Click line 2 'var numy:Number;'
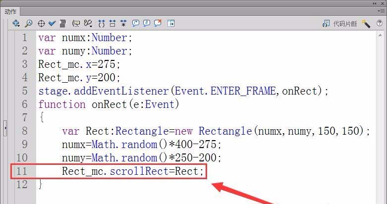387x204 pixels. [x=85, y=51]
